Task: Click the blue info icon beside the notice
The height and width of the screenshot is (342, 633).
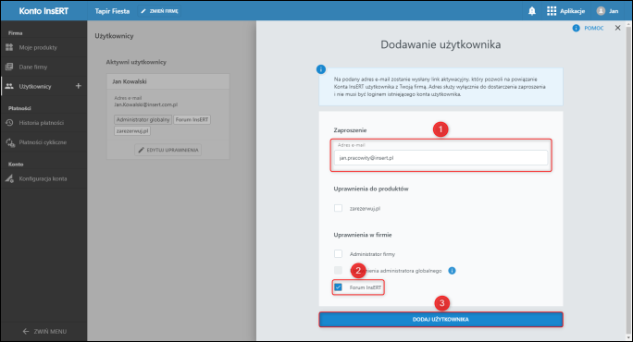Action: (x=321, y=69)
